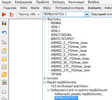Screen dimensions: 112x100
Task: Undo the last action with the blue arrow
Action: 4,33
